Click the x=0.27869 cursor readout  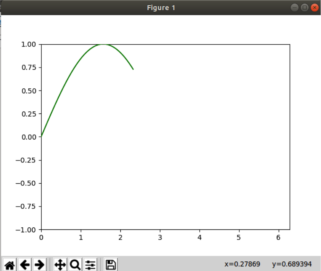pos(242,264)
